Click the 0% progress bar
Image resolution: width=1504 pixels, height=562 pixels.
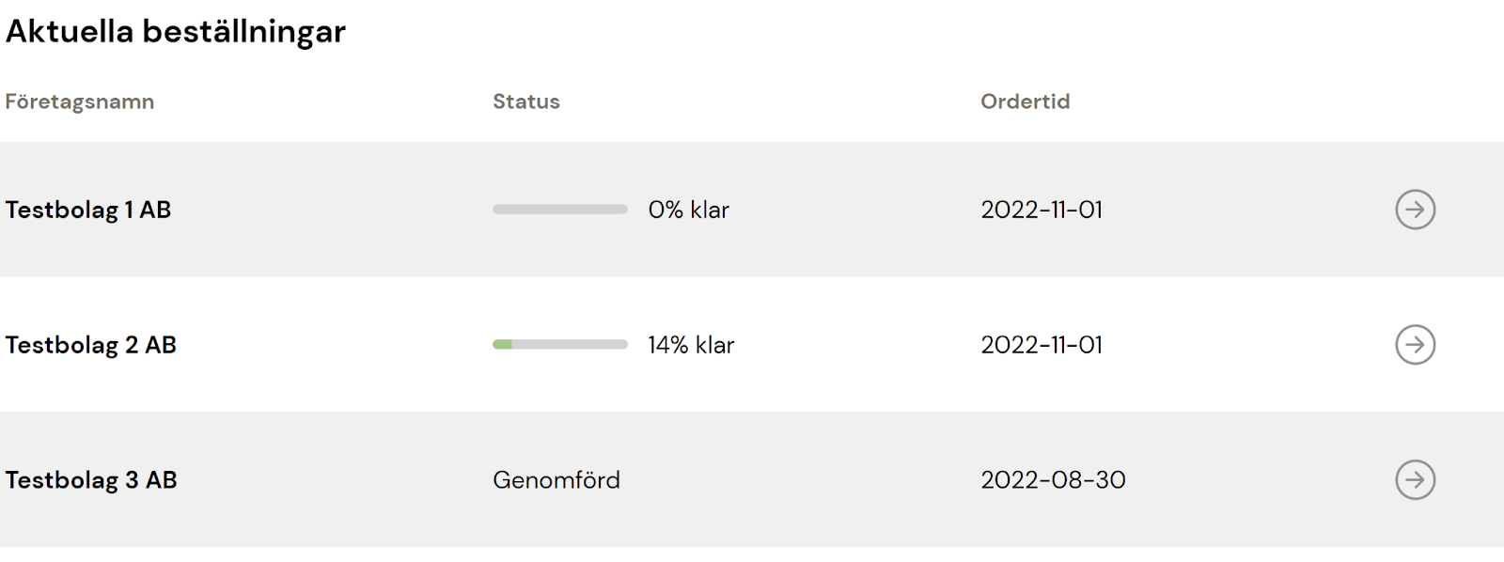point(560,210)
